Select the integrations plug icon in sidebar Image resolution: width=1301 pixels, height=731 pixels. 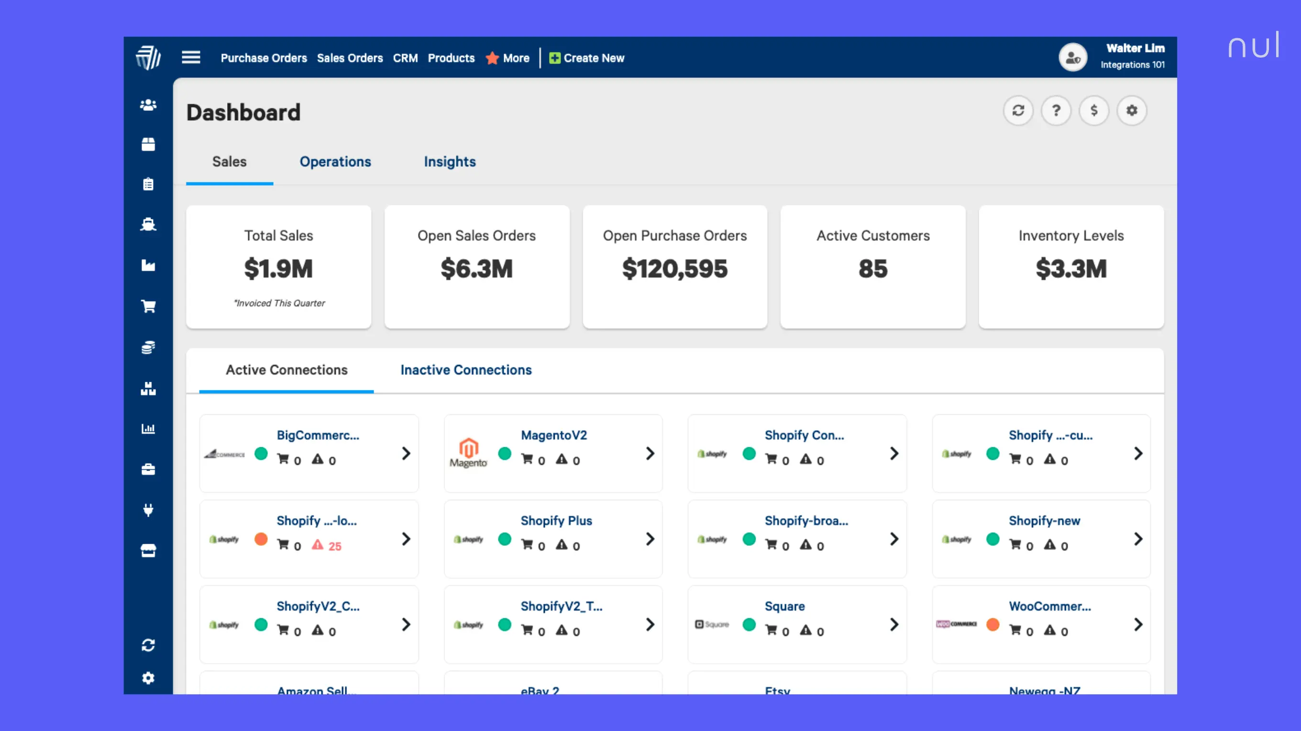(147, 509)
